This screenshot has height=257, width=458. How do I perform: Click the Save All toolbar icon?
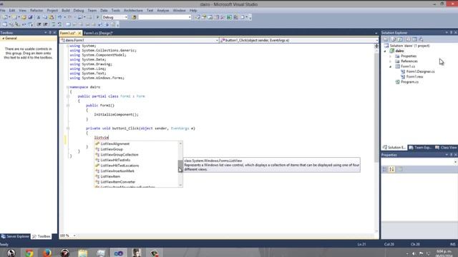click(30, 17)
